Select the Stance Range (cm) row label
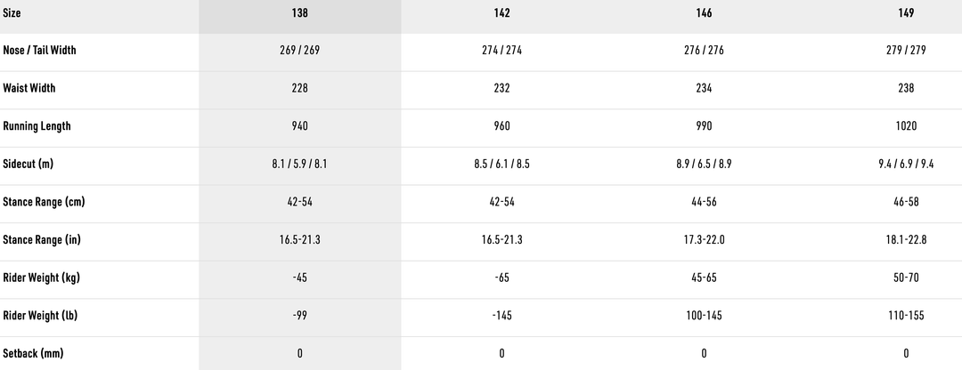The width and height of the screenshot is (962, 370). click(44, 202)
